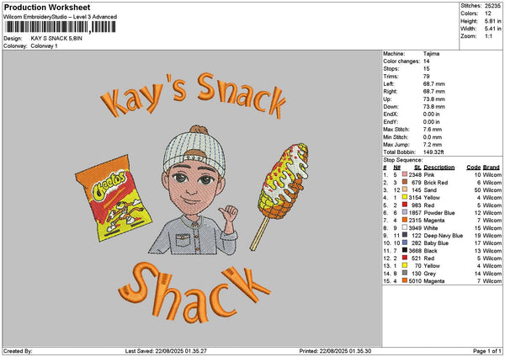
Task: Click the Red 983 color swatch
Action: click(405, 205)
